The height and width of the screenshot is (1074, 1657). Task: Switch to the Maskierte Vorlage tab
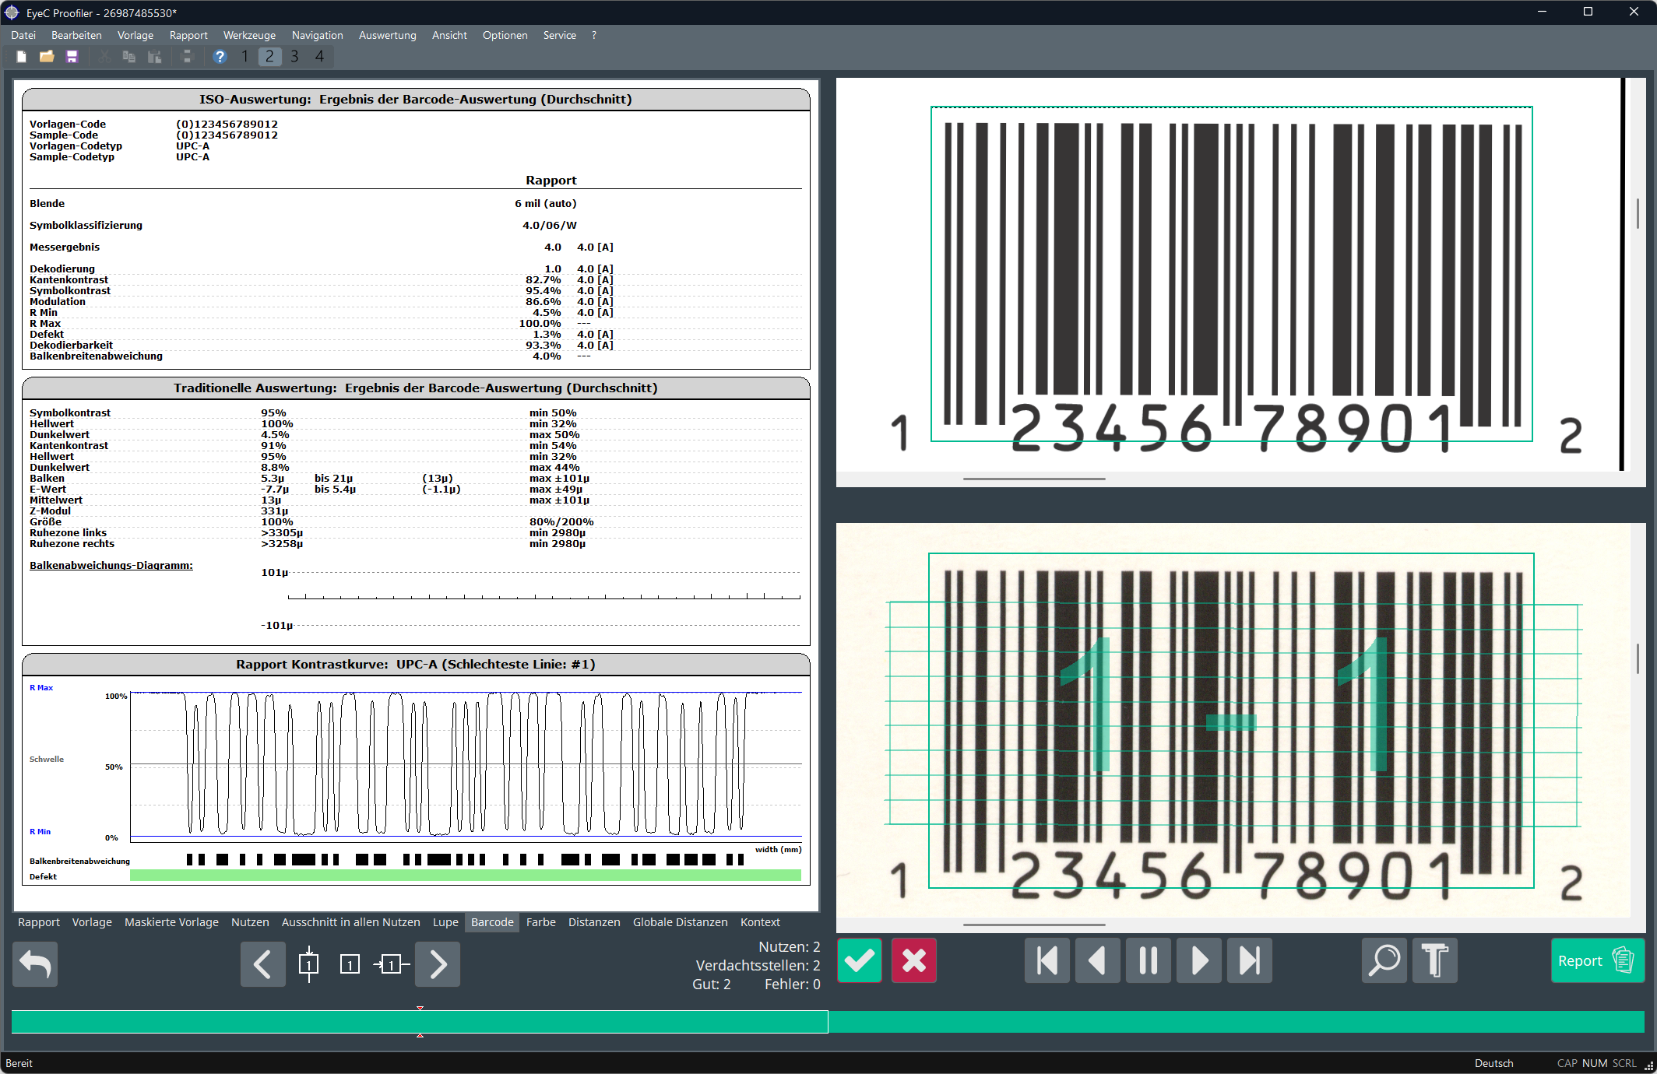[x=171, y=922]
